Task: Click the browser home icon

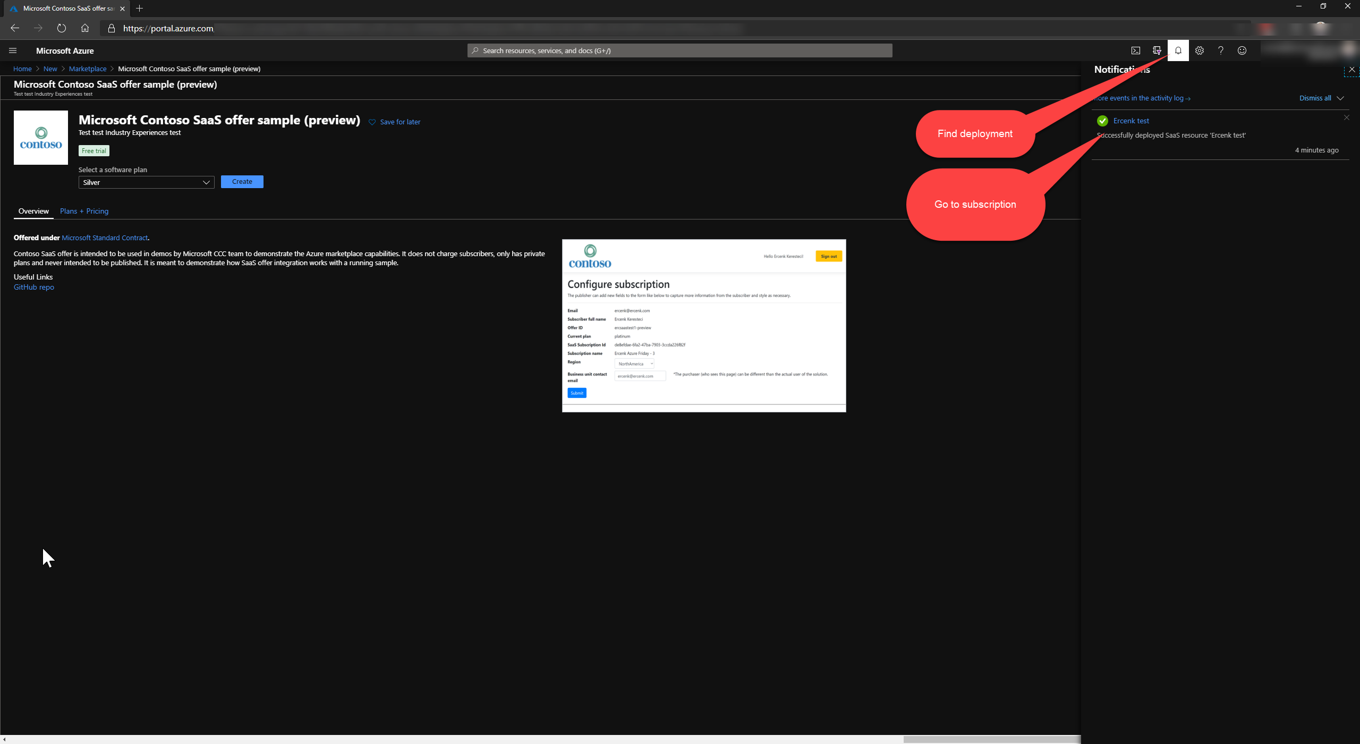Action: (x=85, y=28)
